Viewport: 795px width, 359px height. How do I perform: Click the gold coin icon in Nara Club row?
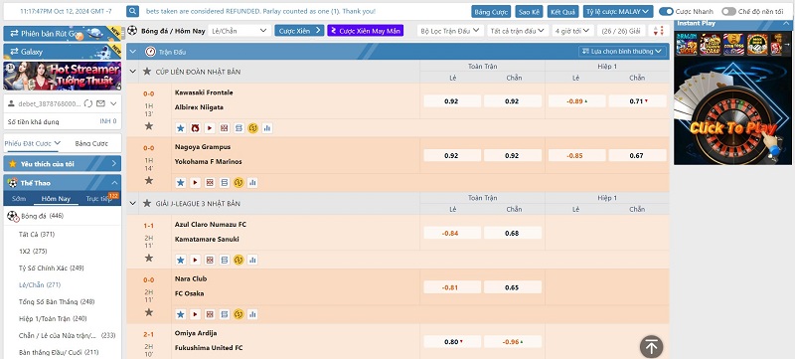[238, 314]
